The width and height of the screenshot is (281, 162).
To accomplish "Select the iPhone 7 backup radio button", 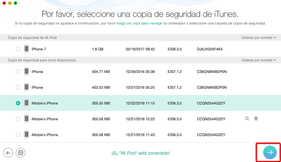I will pyautogui.click(x=18, y=49).
